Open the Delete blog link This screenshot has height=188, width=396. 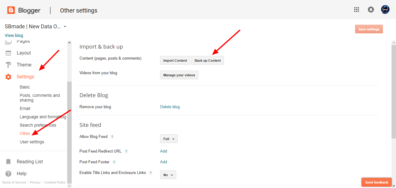[x=170, y=106]
